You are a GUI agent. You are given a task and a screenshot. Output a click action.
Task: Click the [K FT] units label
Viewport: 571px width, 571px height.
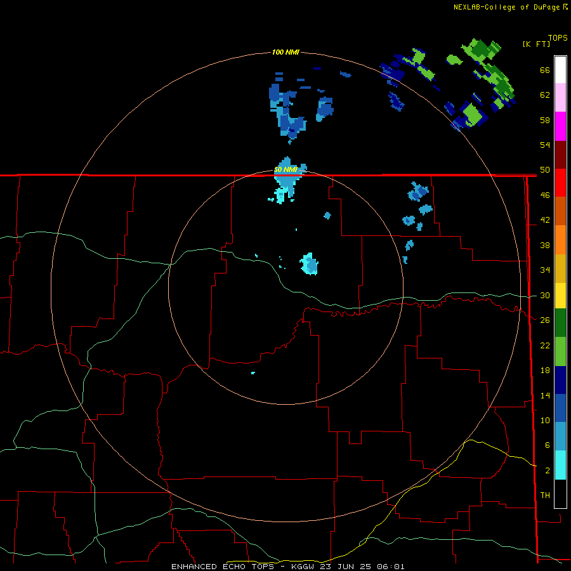pos(536,44)
